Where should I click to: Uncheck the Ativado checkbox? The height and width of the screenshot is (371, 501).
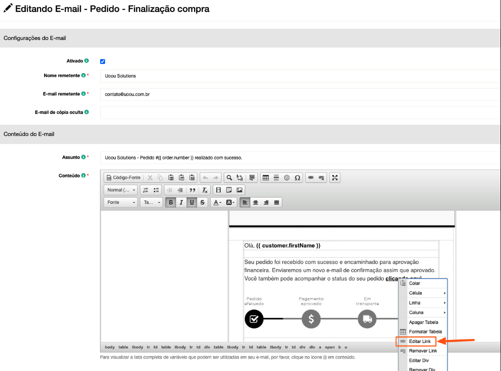click(x=103, y=61)
